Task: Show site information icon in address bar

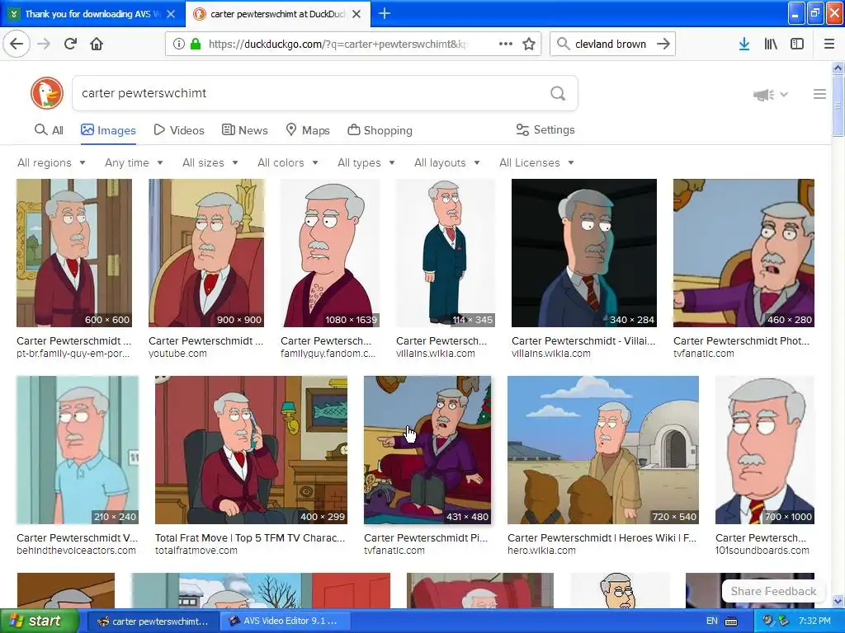Action: (179, 44)
